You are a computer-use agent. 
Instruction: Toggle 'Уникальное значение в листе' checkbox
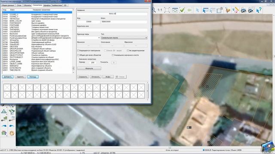coord(113,55)
